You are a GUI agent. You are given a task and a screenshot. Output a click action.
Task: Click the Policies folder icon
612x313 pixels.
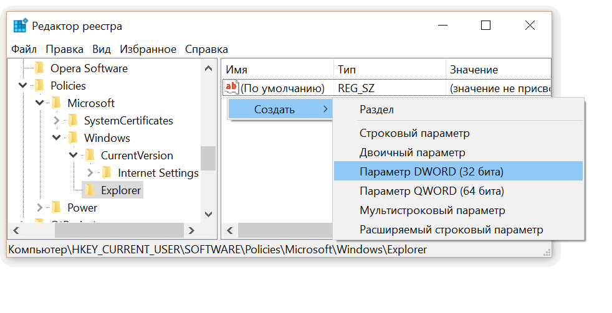[x=39, y=86]
